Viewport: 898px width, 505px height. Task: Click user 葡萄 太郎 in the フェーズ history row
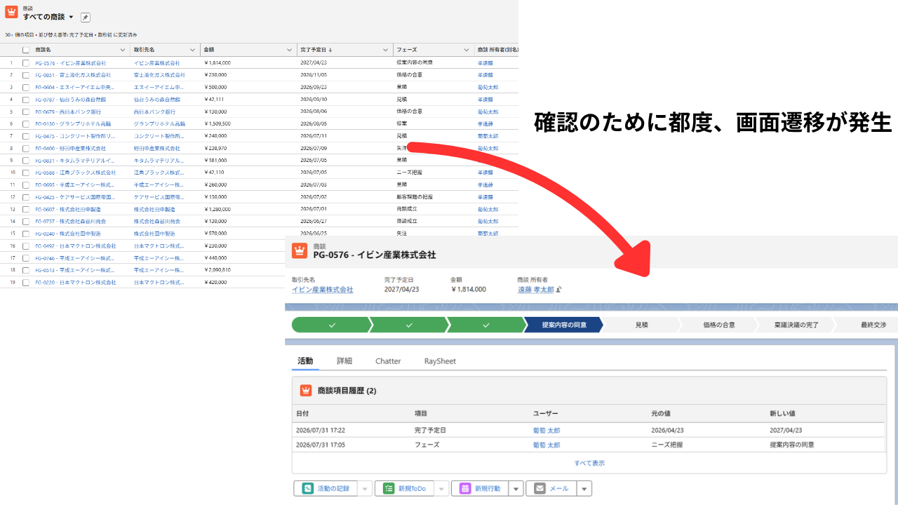click(547, 445)
